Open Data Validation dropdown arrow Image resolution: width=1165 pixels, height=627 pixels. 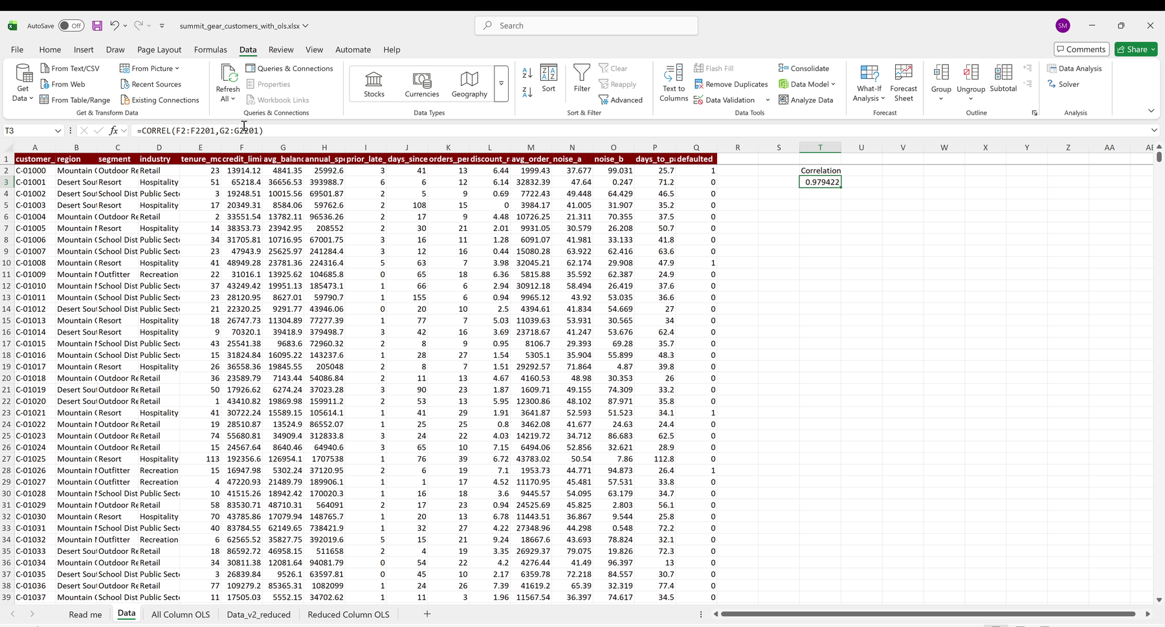(x=768, y=100)
